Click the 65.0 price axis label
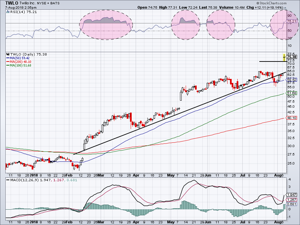 291,71
